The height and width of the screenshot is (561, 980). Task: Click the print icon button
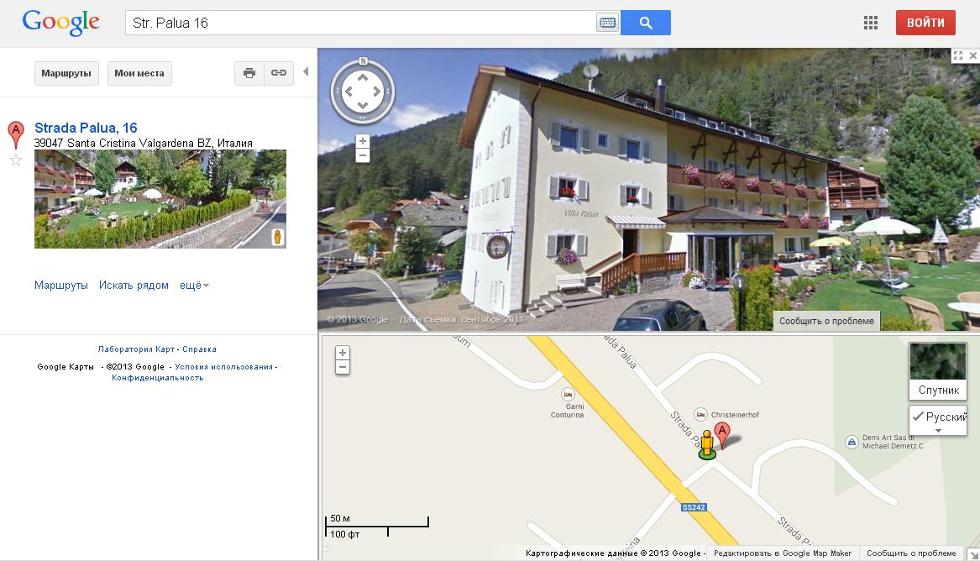(x=249, y=73)
